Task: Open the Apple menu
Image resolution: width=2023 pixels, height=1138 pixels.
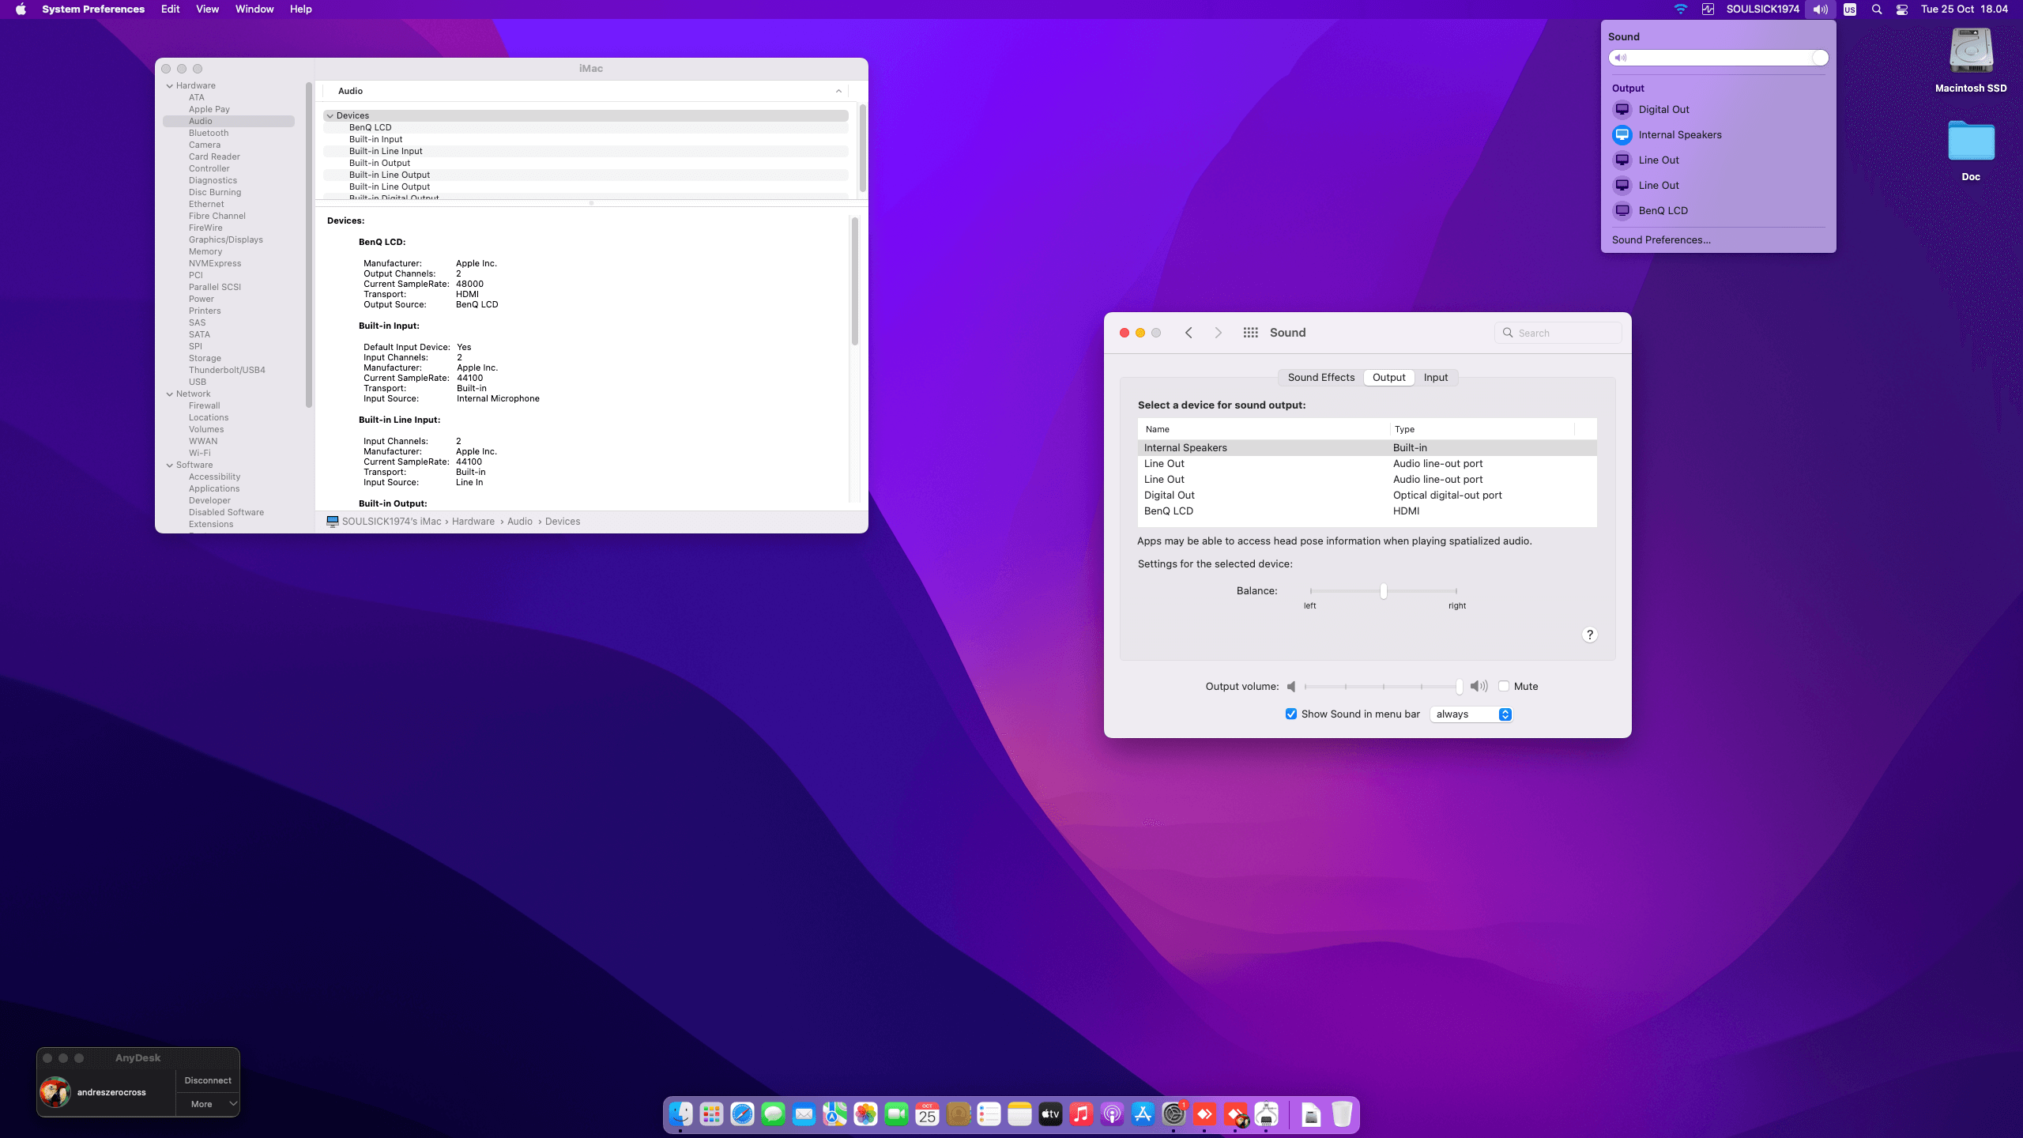Action: point(21,9)
